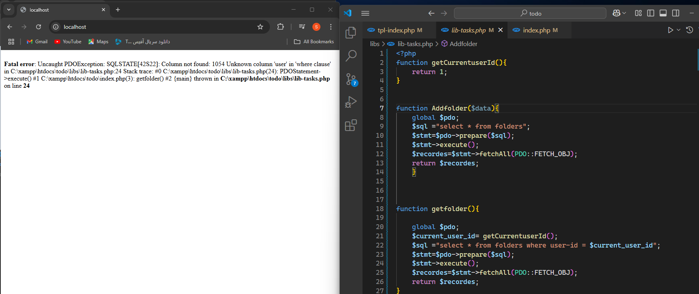Go back in VS Code navigation history

pos(431,13)
